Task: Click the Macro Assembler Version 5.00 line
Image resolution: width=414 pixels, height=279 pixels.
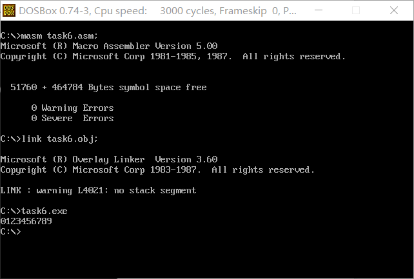Action: (x=108, y=46)
